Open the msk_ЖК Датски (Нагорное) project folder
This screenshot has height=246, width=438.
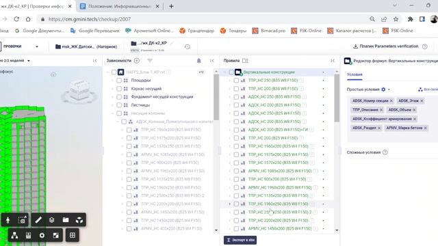click(86, 46)
